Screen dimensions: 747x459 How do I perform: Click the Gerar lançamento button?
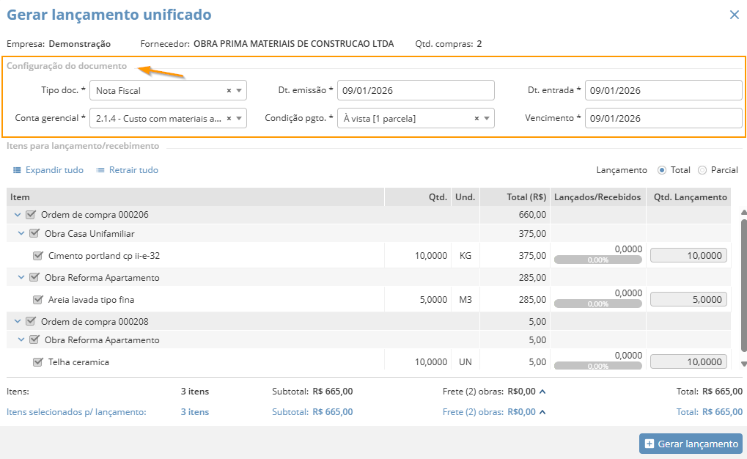point(691,444)
